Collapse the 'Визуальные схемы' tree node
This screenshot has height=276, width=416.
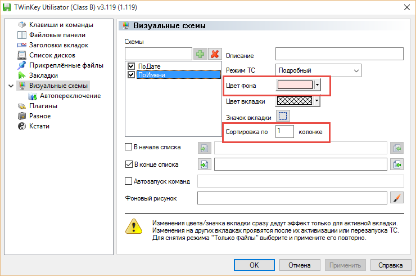click(x=11, y=86)
